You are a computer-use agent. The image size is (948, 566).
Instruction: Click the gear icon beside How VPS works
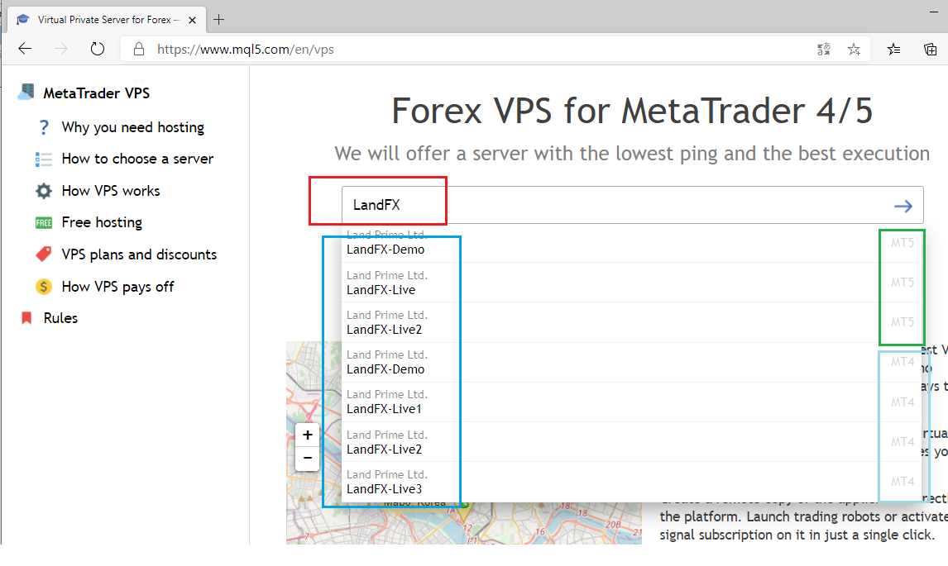tap(44, 191)
